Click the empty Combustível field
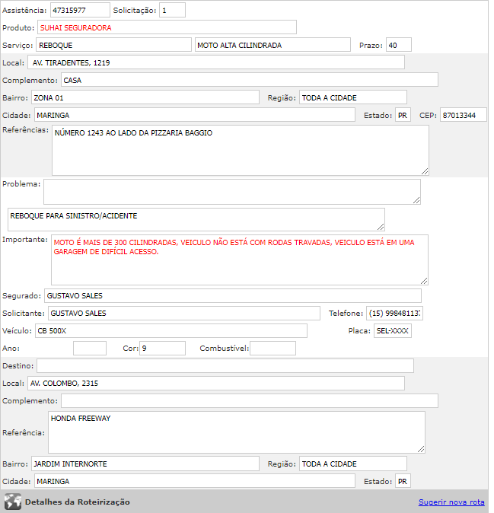The width and height of the screenshot is (494, 513). [x=272, y=349]
